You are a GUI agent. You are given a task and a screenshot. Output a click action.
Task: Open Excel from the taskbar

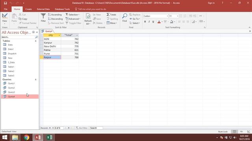[x=50, y=137]
